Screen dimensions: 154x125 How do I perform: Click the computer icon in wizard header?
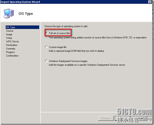point(9,13)
